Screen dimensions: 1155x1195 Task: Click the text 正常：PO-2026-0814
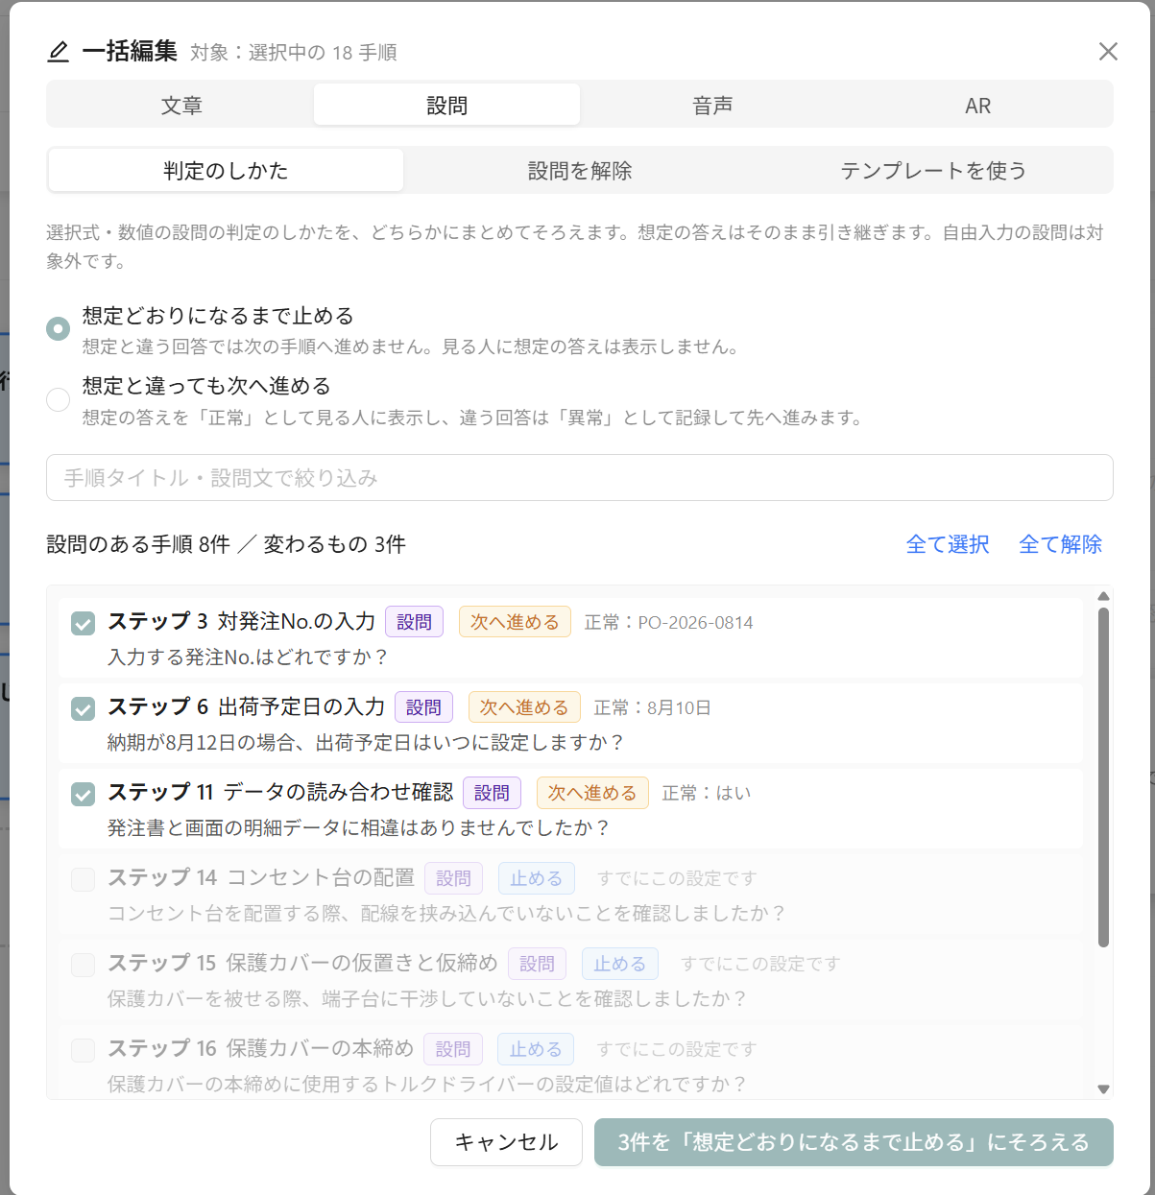coord(668,623)
